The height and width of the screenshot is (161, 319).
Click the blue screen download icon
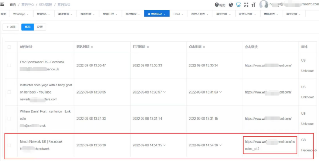[x=238, y=5]
